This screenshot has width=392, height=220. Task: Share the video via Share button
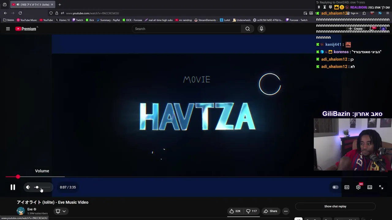coord(270,211)
